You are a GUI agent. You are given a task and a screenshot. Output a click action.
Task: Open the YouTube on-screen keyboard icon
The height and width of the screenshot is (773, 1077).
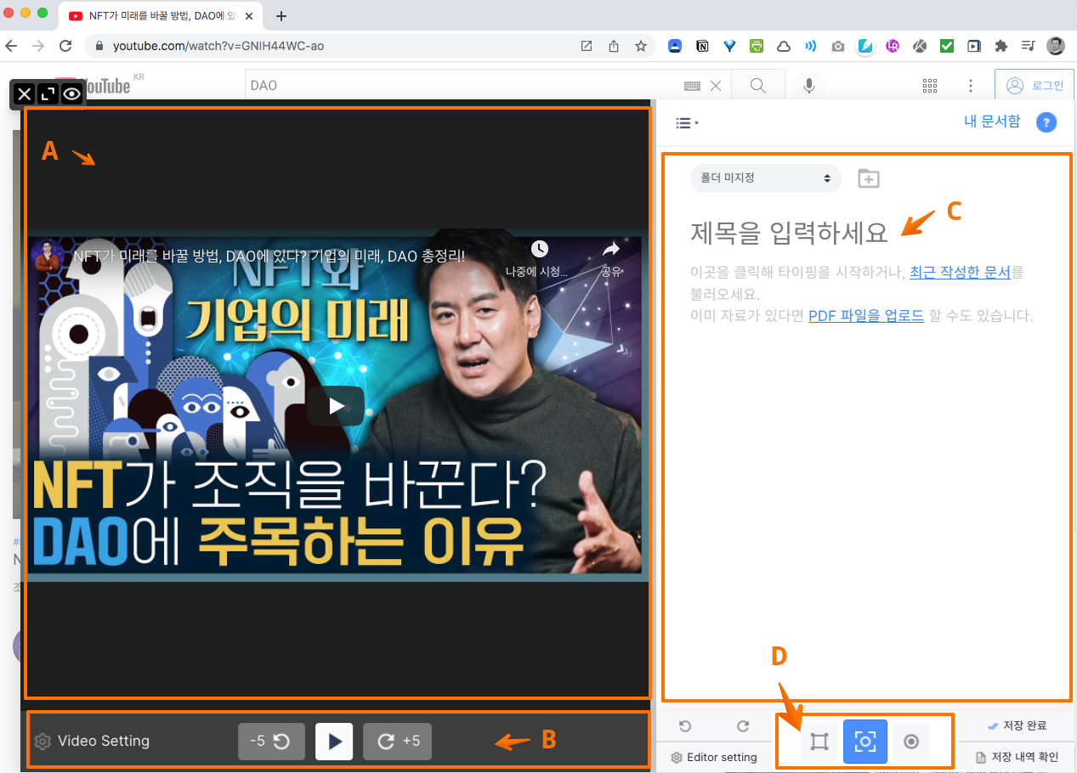coord(692,86)
